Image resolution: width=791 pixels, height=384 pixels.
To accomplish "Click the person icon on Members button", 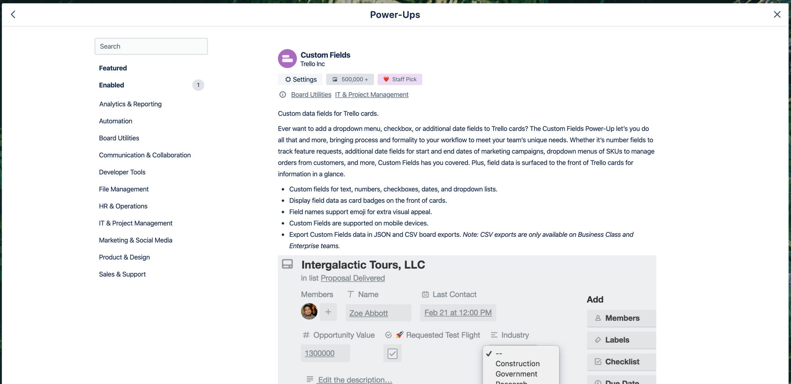I will 598,318.
